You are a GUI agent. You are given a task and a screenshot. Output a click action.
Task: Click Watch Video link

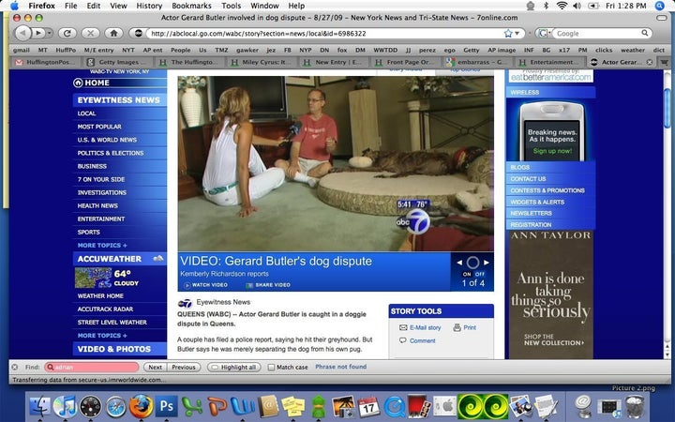205,285
